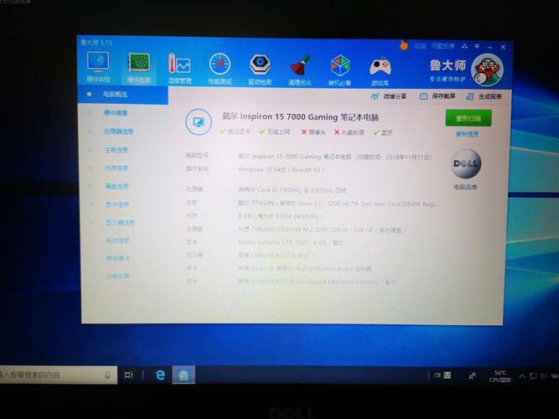Image resolution: width=559 pixels, height=419 pixels.
Task: Click the 微博分享 Weibo share icon
Action: coord(375,96)
